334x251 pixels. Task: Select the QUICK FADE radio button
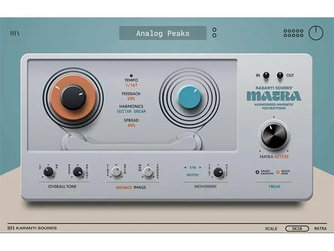278,172
